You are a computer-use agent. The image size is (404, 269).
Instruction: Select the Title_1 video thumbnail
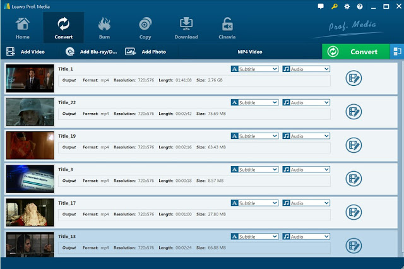tap(30, 78)
